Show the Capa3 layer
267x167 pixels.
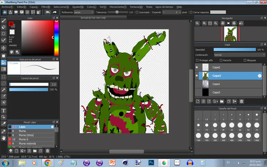(197, 92)
